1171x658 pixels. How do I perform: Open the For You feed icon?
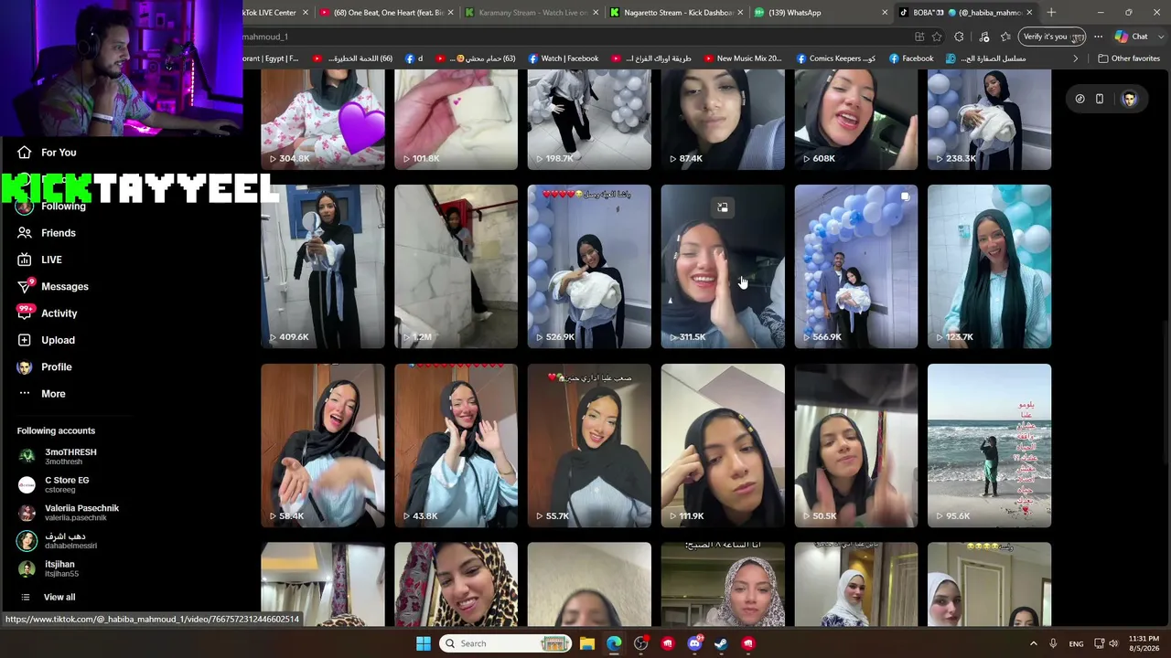[25, 153]
